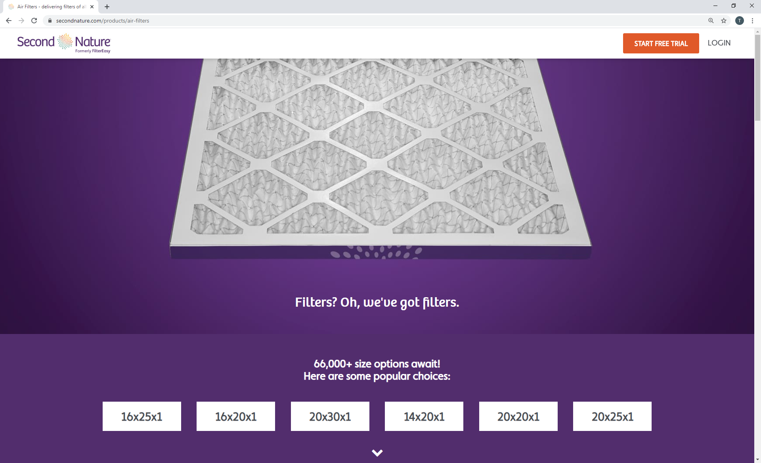Expand more sizes with down chevron
This screenshot has width=761, height=463.
377,452
